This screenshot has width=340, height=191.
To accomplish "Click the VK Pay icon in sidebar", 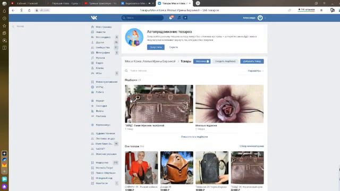I will (92, 87).
